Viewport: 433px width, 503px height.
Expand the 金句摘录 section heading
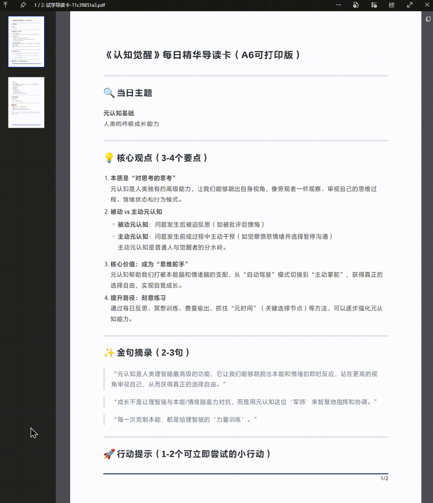[146, 353]
